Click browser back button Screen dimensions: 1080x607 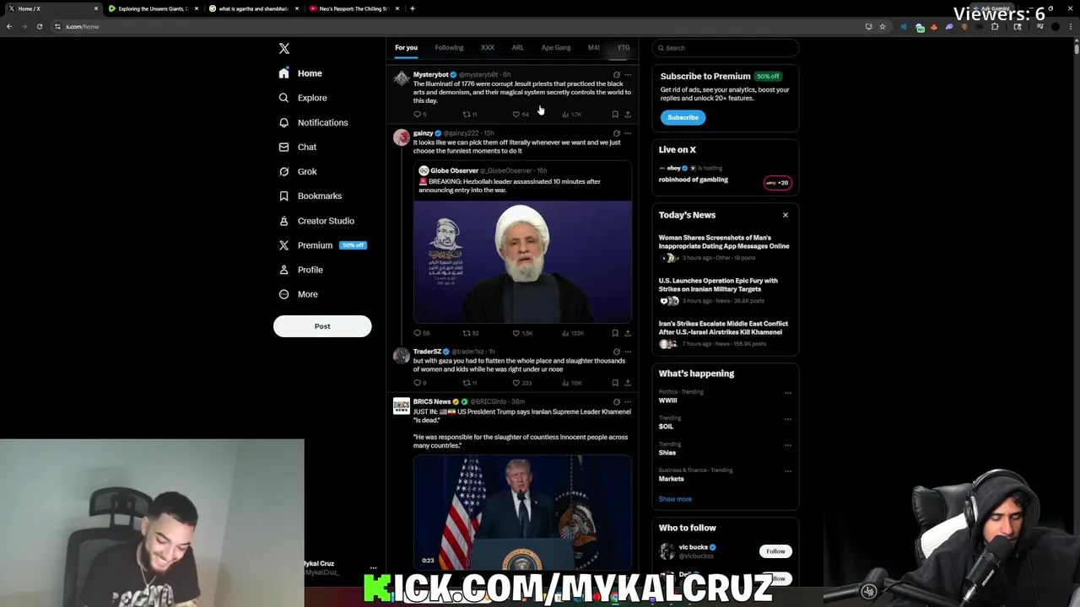point(9,26)
